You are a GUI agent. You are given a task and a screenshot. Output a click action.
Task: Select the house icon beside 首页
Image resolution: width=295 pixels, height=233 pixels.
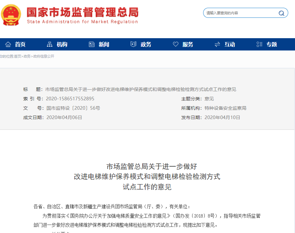(8, 44)
